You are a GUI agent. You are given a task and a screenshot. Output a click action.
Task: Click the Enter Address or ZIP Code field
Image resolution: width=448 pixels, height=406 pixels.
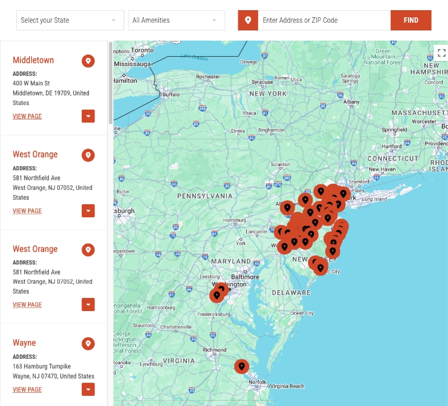[x=324, y=20]
